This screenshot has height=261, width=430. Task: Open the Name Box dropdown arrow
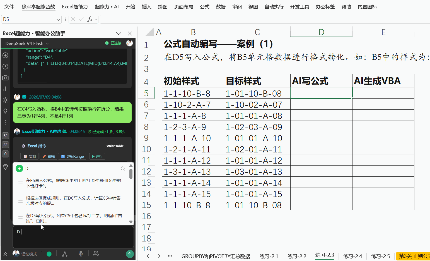[58, 19]
